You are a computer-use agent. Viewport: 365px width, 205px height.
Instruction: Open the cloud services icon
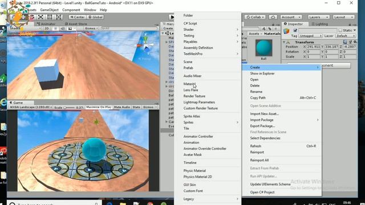[273, 17]
